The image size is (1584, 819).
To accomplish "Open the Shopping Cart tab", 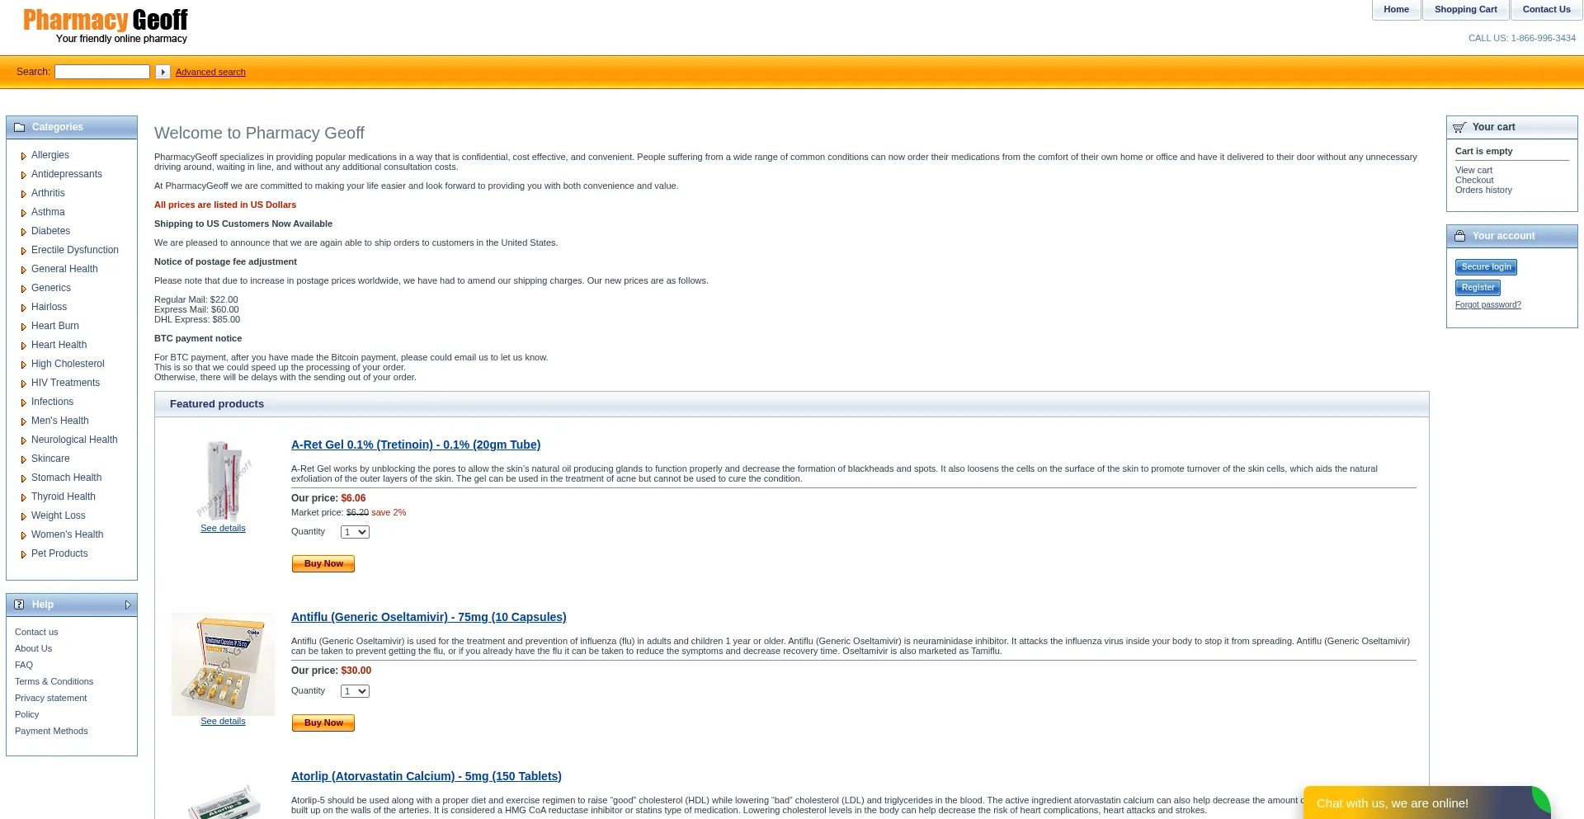I will tap(1465, 10).
